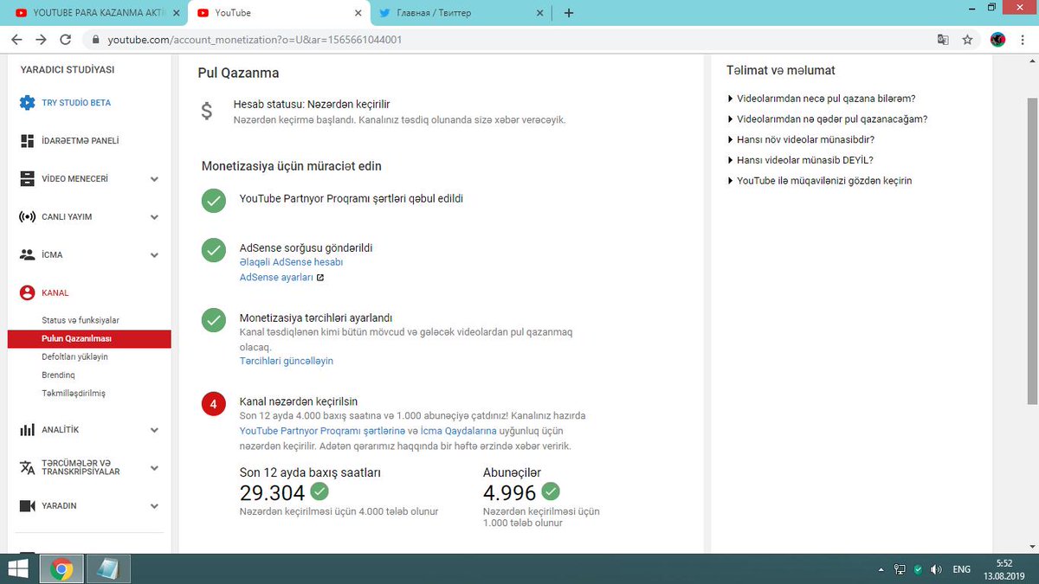The height and width of the screenshot is (584, 1039).
Task: Open Defoltları yükləyin menu item
Action: [x=74, y=356]
